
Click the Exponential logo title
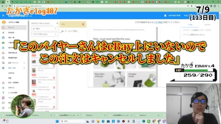pos(17,16)
